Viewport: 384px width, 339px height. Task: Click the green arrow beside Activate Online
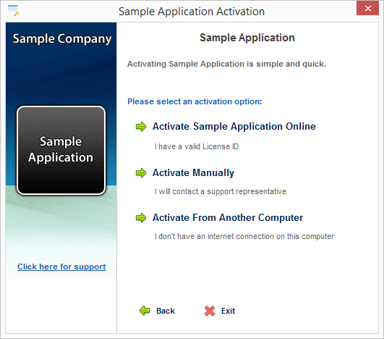(x=141, y=127)
